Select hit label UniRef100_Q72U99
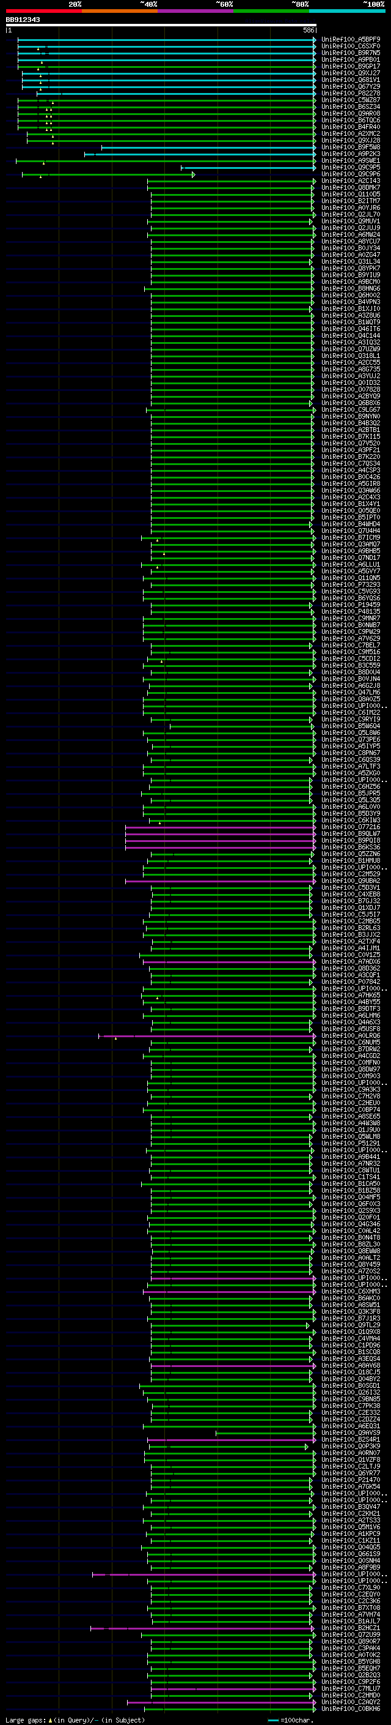This screenshot has height=1725, width=391. pyautogui.click(x=351, y=1634)
